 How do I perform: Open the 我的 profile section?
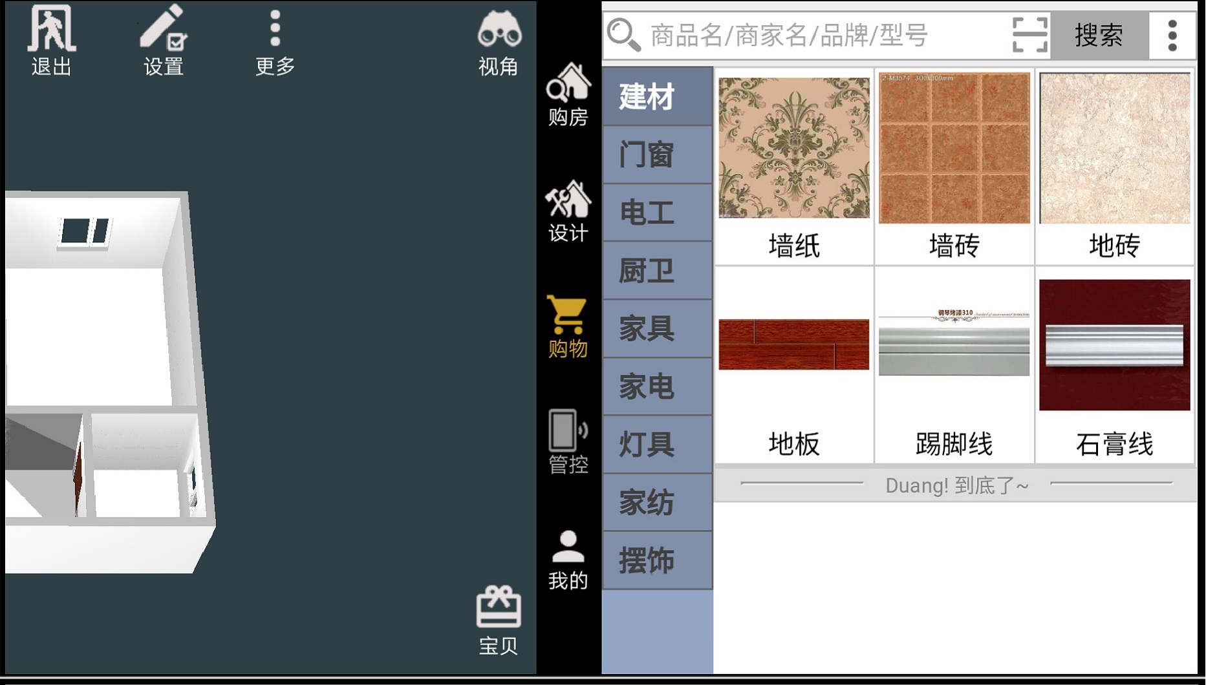(x=568, y=560)
